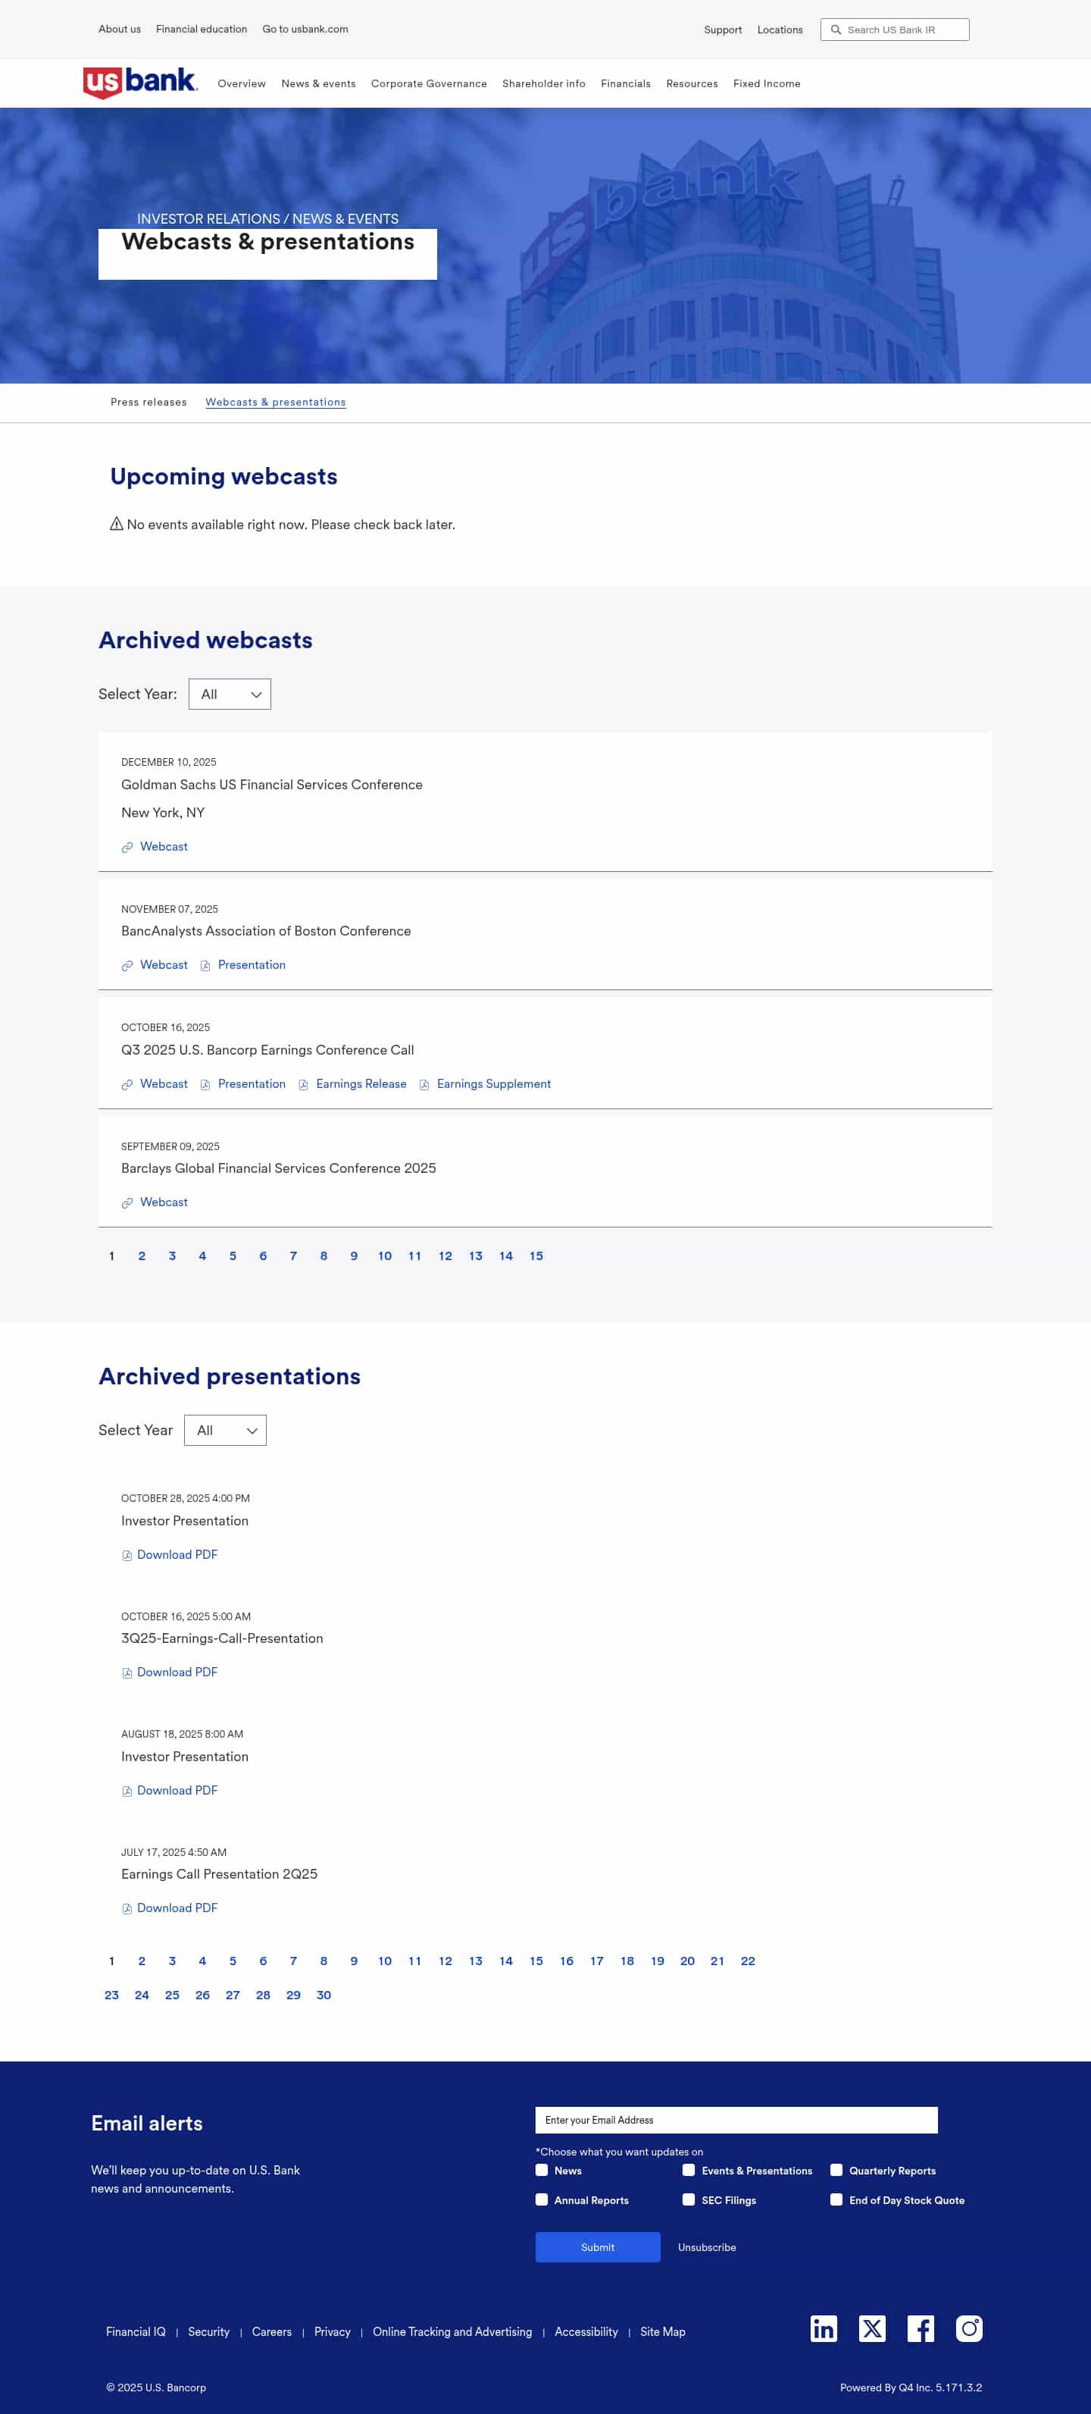Viewport: 1091px width, 2414px height.
Task: Click the Submit button for email alerts
Action: click(x=598, y=2246)
